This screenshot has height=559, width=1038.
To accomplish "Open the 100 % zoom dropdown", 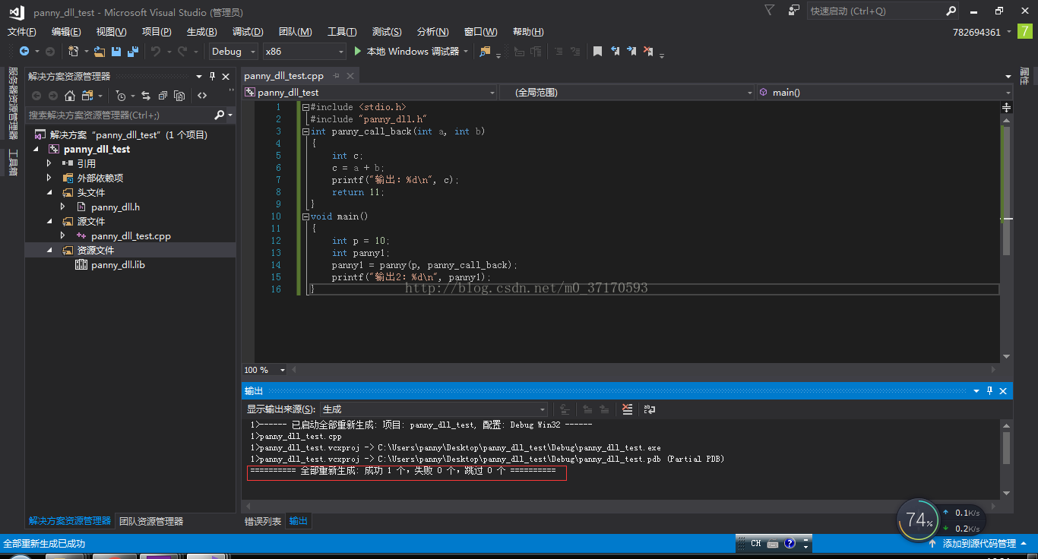I will (x=264, y=370).
